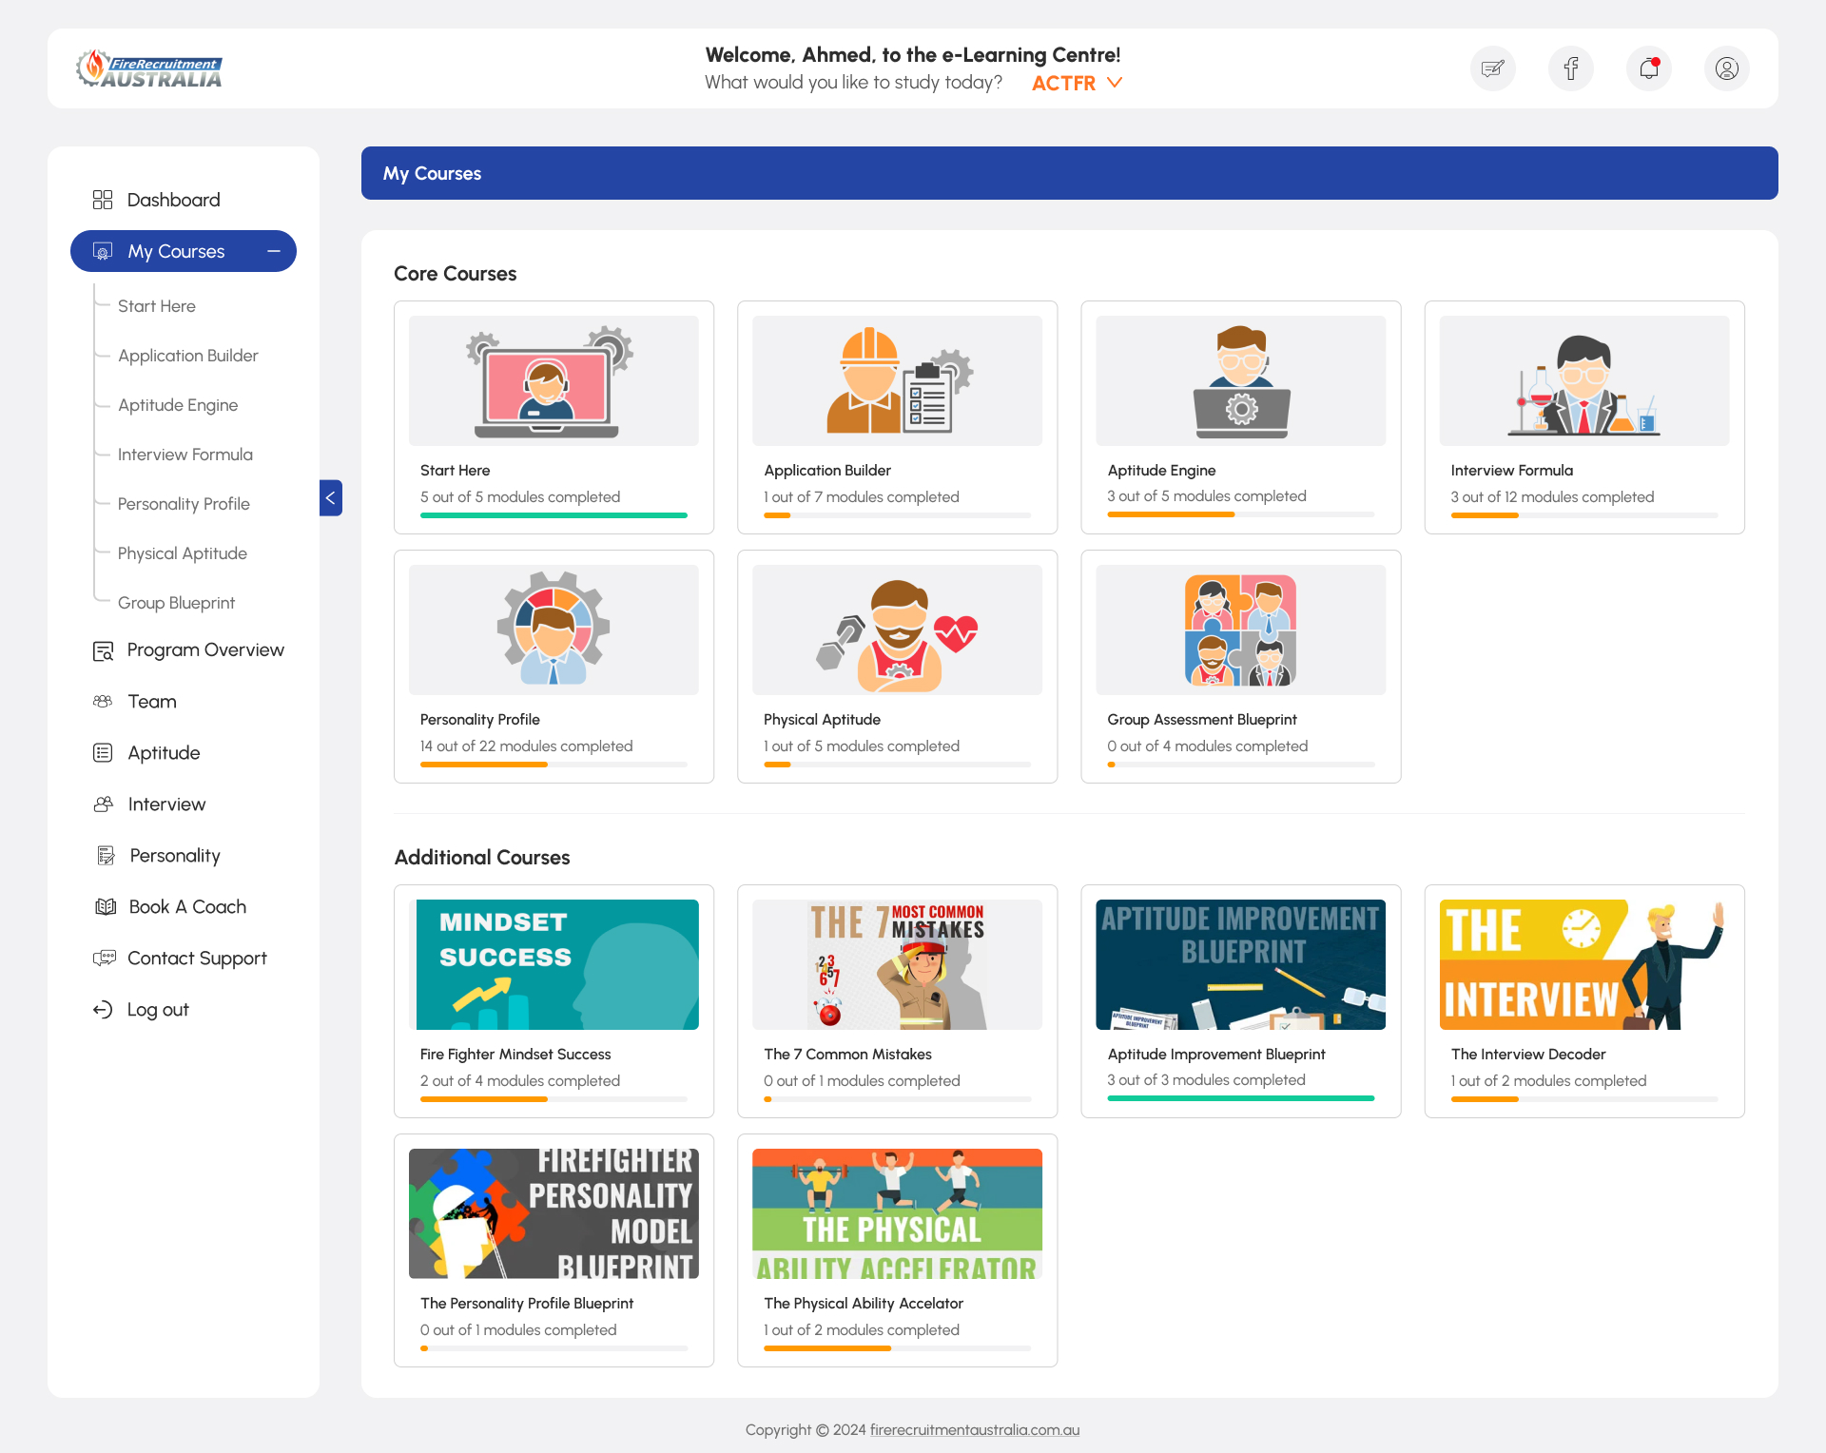
Task: Click the Start Here green progress bar
Action: tap(554, 515)
